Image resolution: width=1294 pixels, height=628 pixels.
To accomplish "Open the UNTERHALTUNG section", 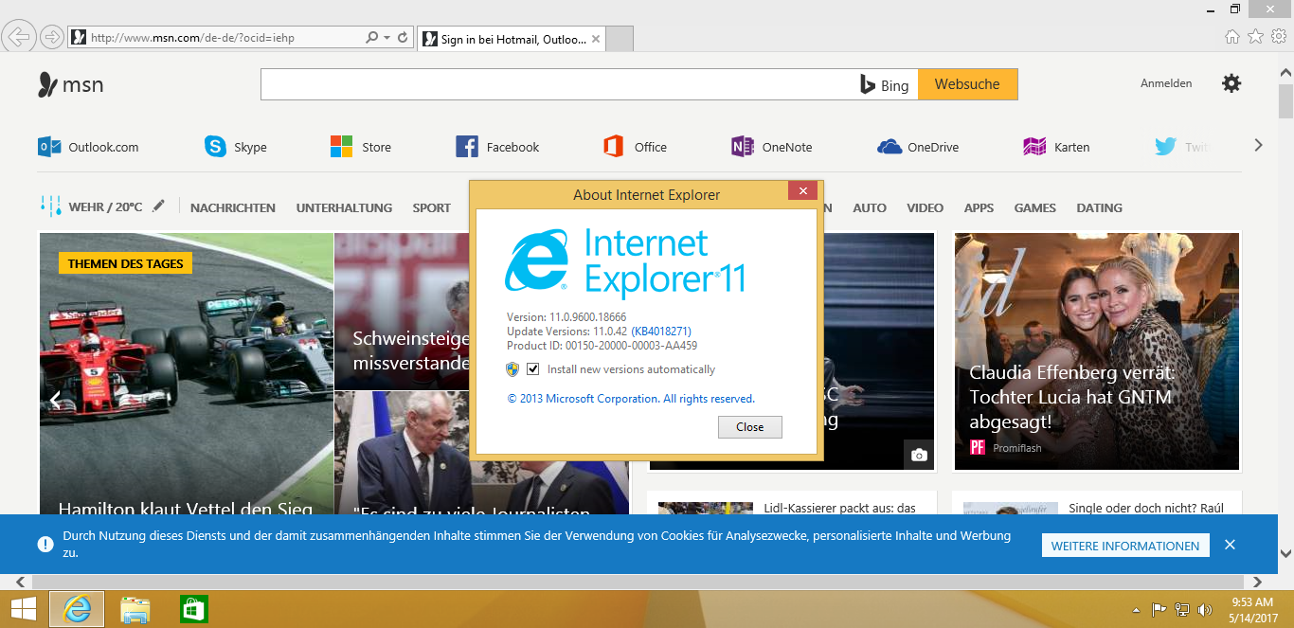I will point(344,207).
